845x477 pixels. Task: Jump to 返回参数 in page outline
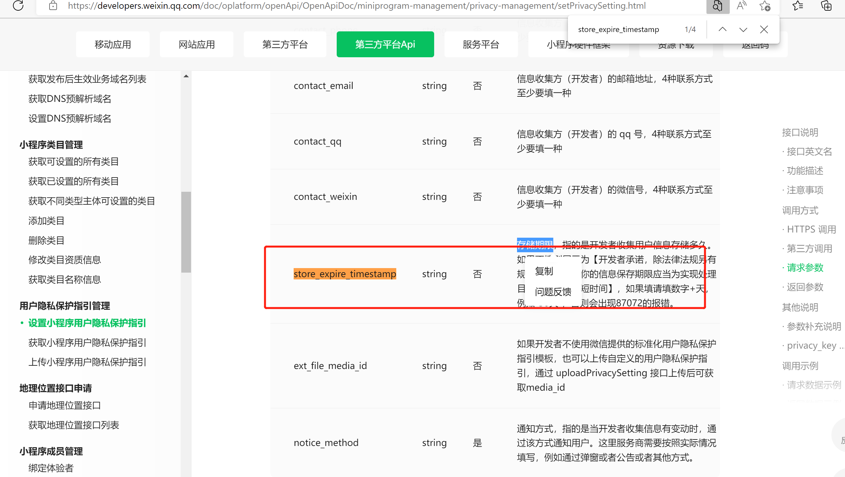point(805,287)
